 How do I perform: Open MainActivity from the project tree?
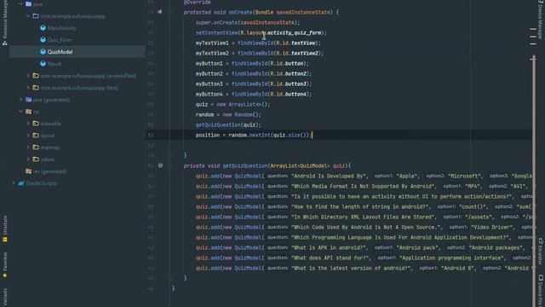tap(61, 28)
